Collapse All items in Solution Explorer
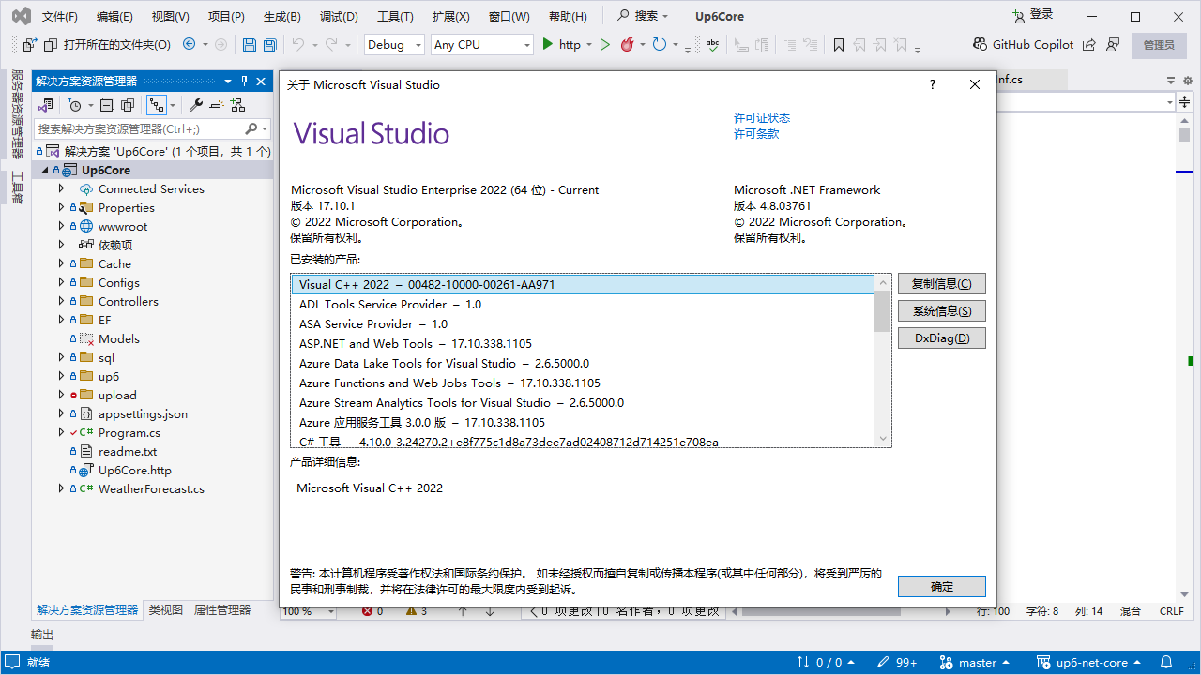This screenshot has width=1201, height=675. (x=107, y=105)
